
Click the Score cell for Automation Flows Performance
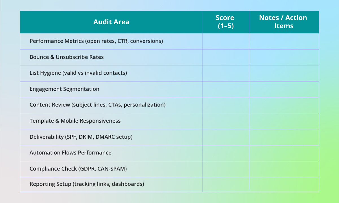[226, 153]
